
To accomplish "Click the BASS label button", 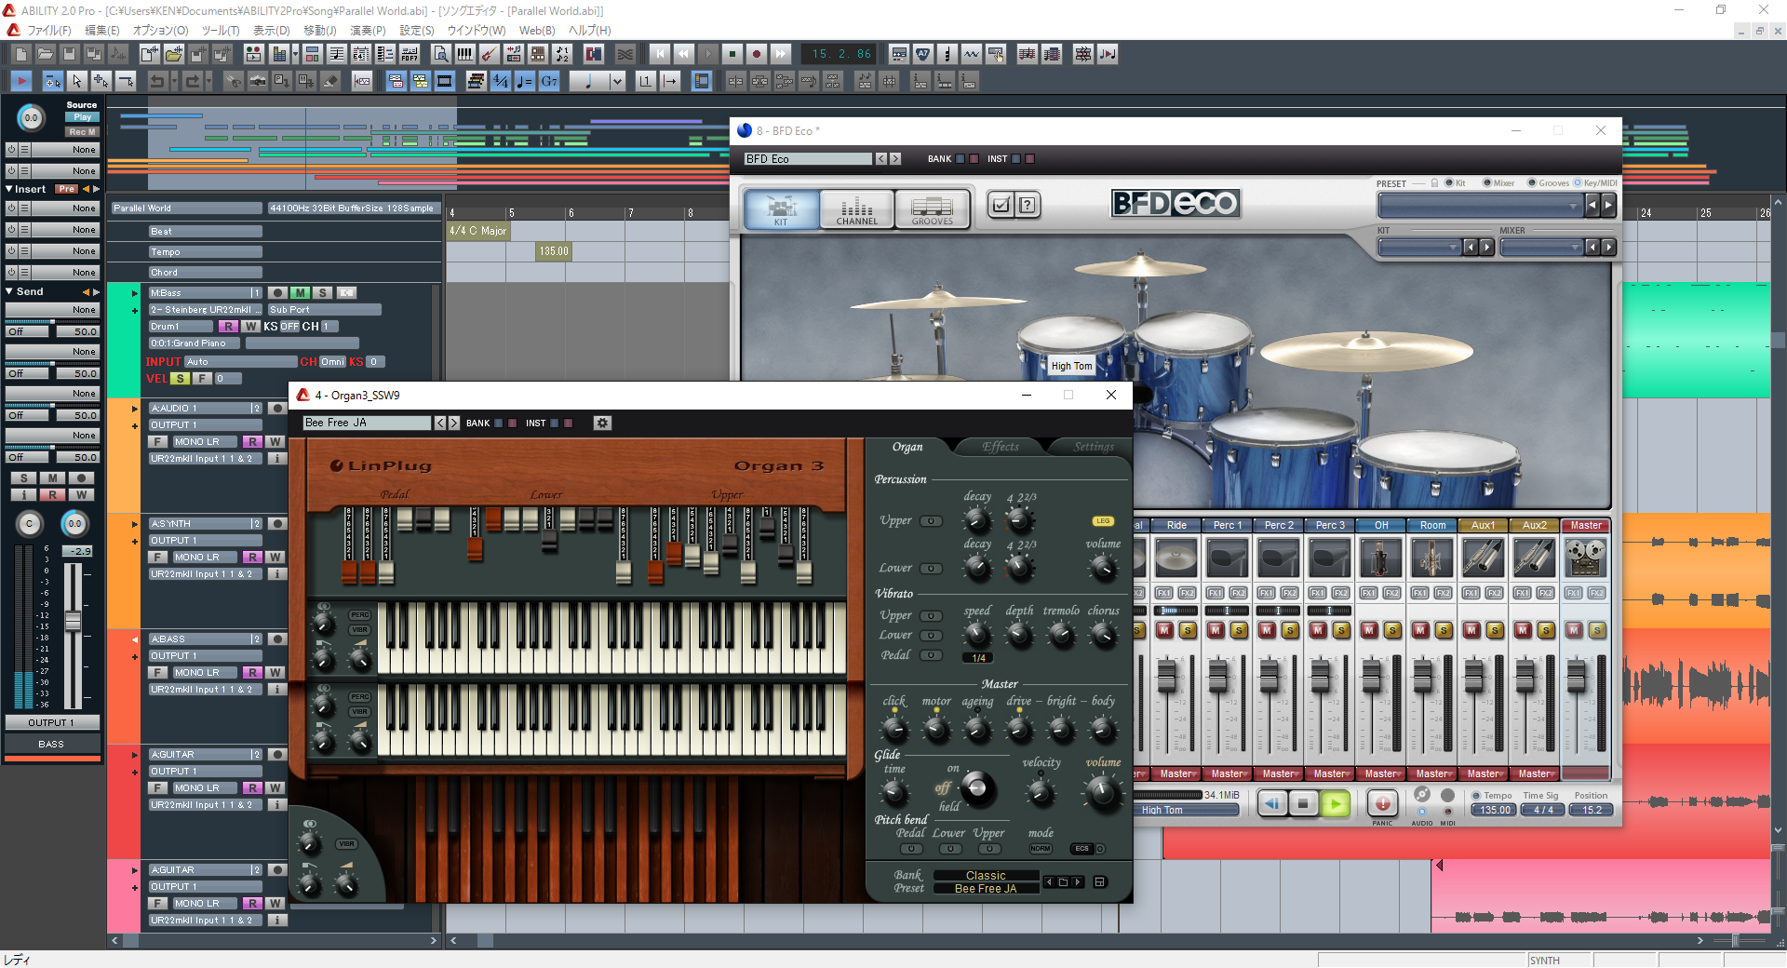I will point(51,745).
